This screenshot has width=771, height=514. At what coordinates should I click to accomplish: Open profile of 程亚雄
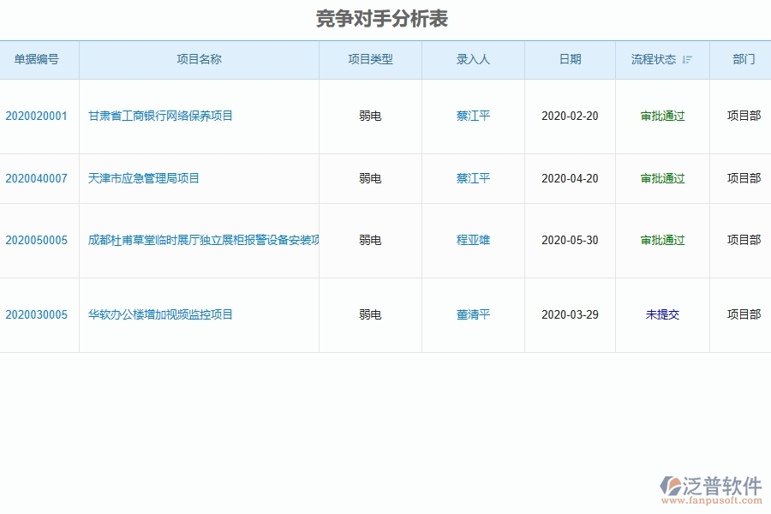pyautogui.click(x=472, y=240)
